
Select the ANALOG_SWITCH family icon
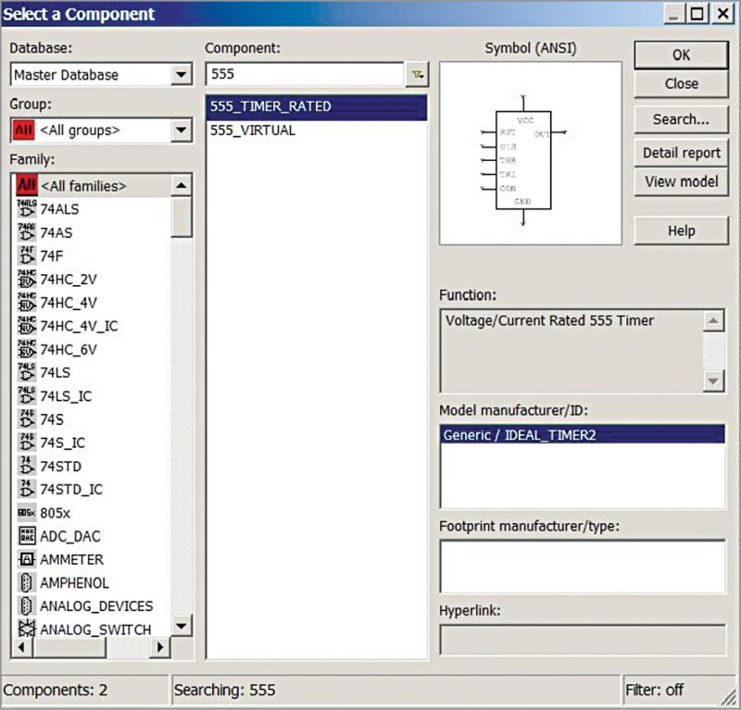[x=88, y=629]
